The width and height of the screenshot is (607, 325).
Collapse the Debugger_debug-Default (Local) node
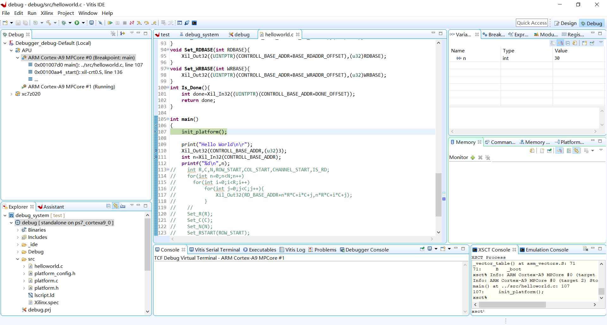(5, 43)
